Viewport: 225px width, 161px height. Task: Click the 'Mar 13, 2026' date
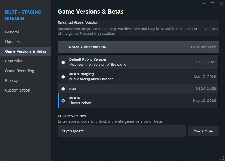pyautogui.click(x=205, y=77)
